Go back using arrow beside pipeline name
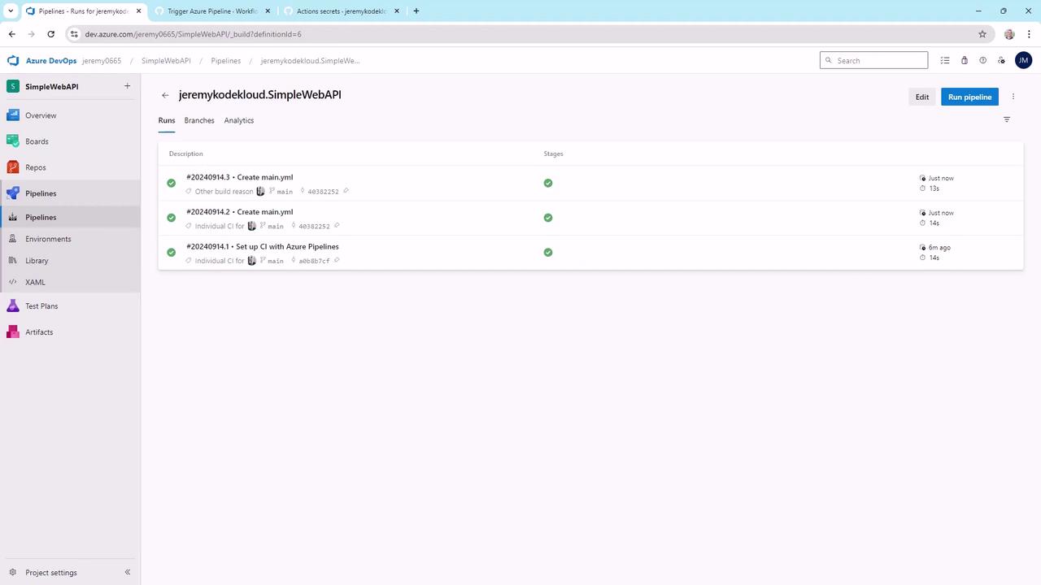 coord(165,95)
